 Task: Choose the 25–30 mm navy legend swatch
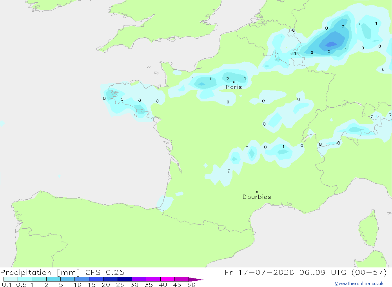click(x=125, y=279)
